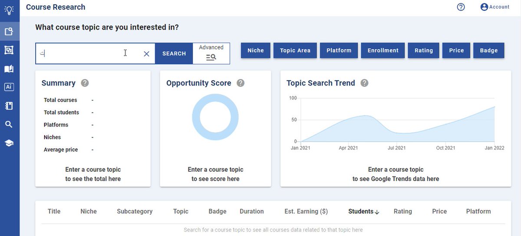Viewport: 521px width, 236px height.
Task: Sort table by Badge column header
Action: click(x=218, y=211)
